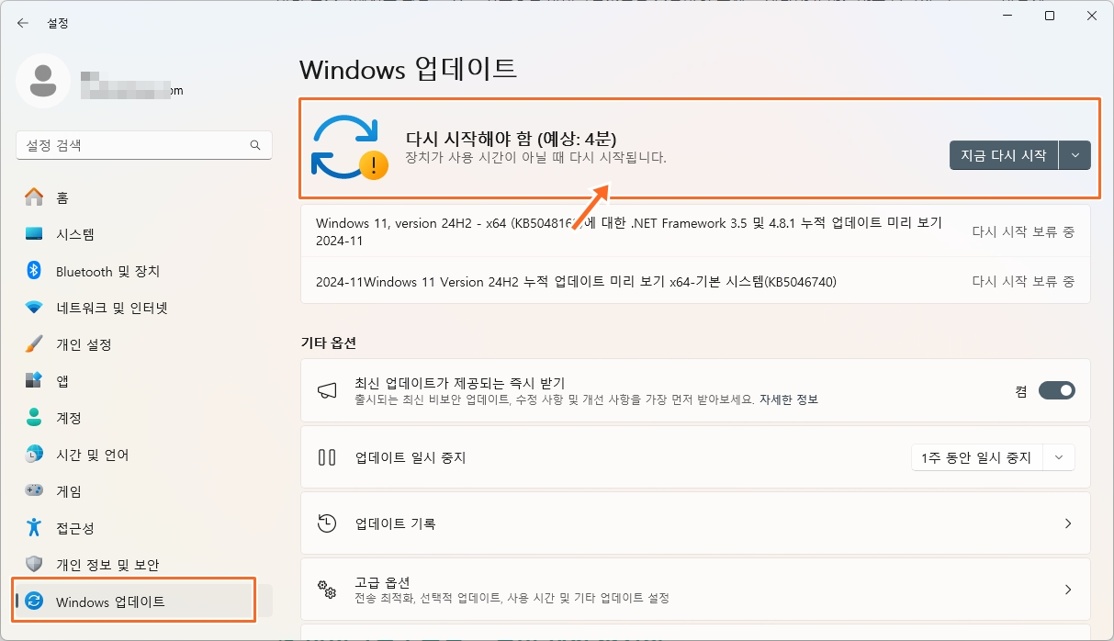1114x641 pixels.
Task: Click the 홈 house icon in sidebar
Action: (34, 197)
